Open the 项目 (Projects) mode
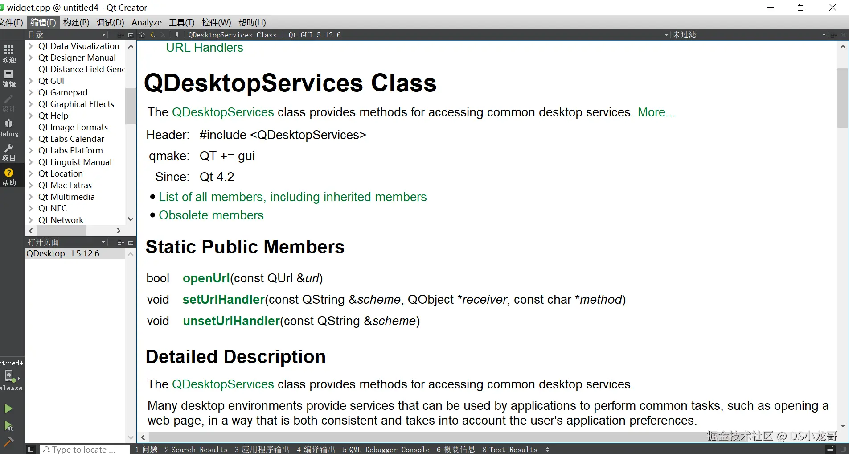Viewport: 849px width, 454px height. tap(9, 152)
